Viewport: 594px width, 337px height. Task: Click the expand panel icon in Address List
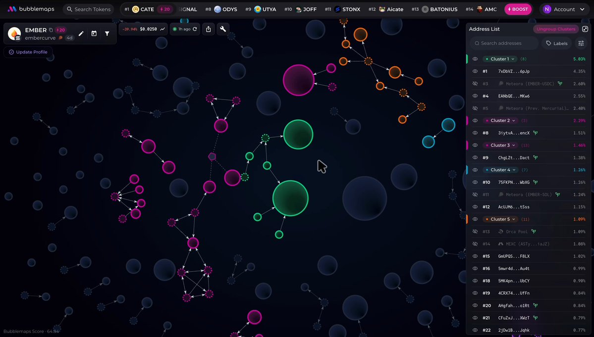click(x=585, y=29)
